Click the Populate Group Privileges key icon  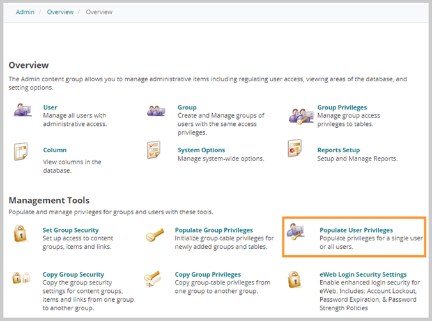(x=155, y=235)
